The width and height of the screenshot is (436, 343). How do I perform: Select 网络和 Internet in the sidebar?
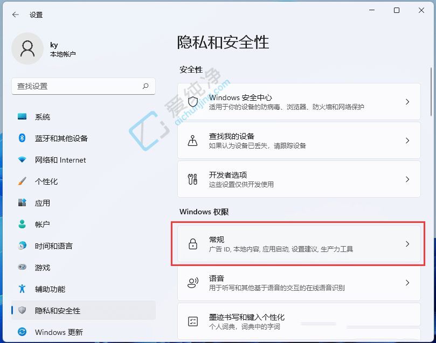coord(84,160)
